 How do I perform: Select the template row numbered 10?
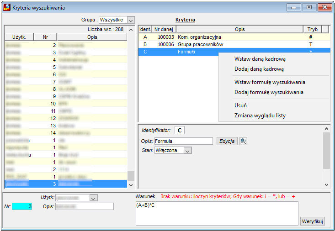(x=66, y=104)
